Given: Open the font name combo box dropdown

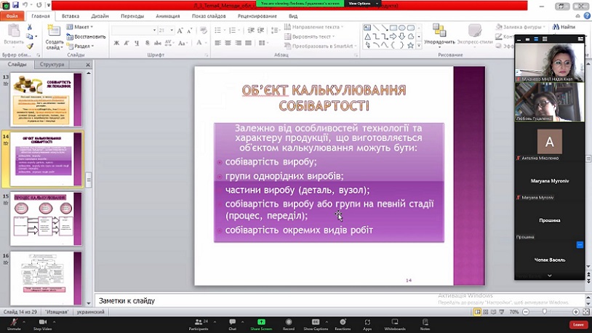Looking at the screenshot, I should 154,31.
